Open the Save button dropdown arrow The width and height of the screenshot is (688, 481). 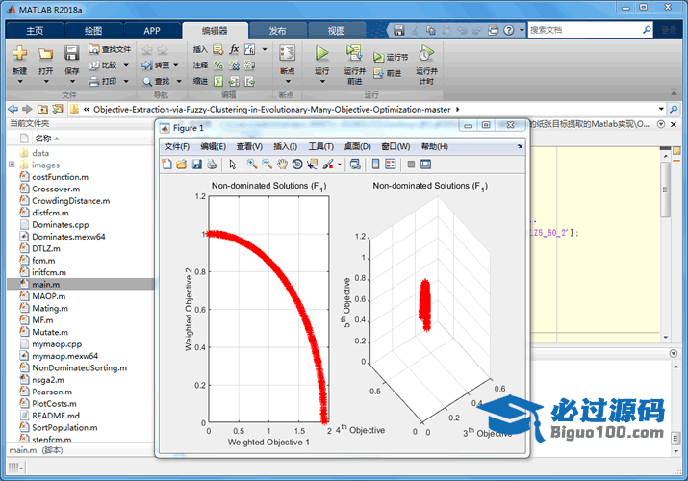coord(72,82)
